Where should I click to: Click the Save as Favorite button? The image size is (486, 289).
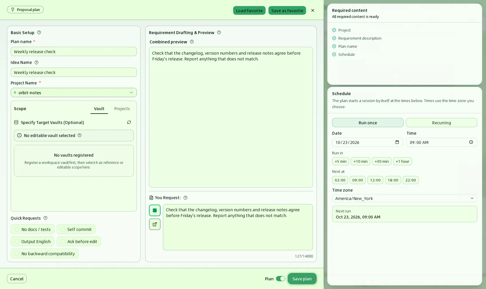287,10
